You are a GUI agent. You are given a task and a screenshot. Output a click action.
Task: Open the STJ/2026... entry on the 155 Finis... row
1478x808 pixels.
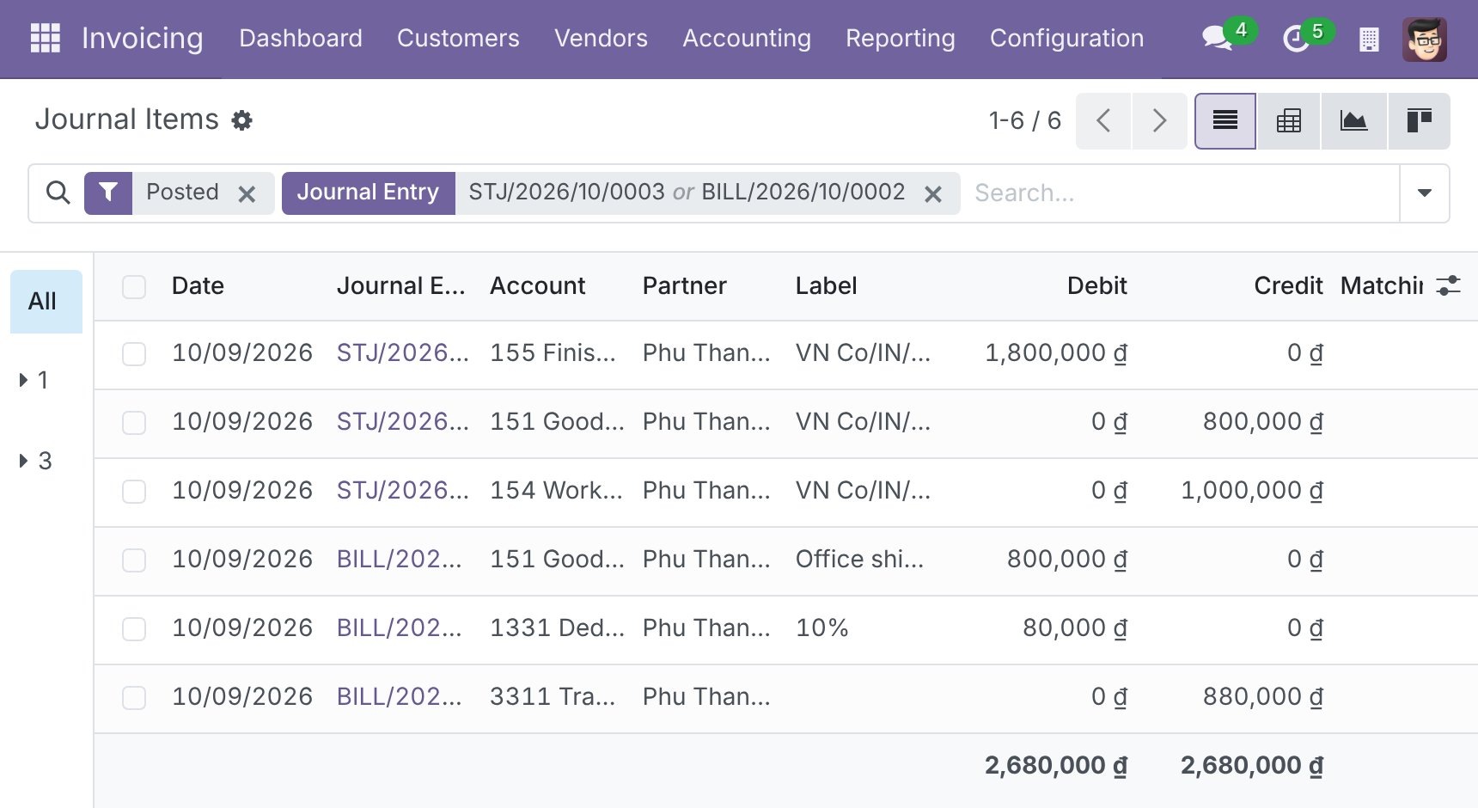click(402, 352)
